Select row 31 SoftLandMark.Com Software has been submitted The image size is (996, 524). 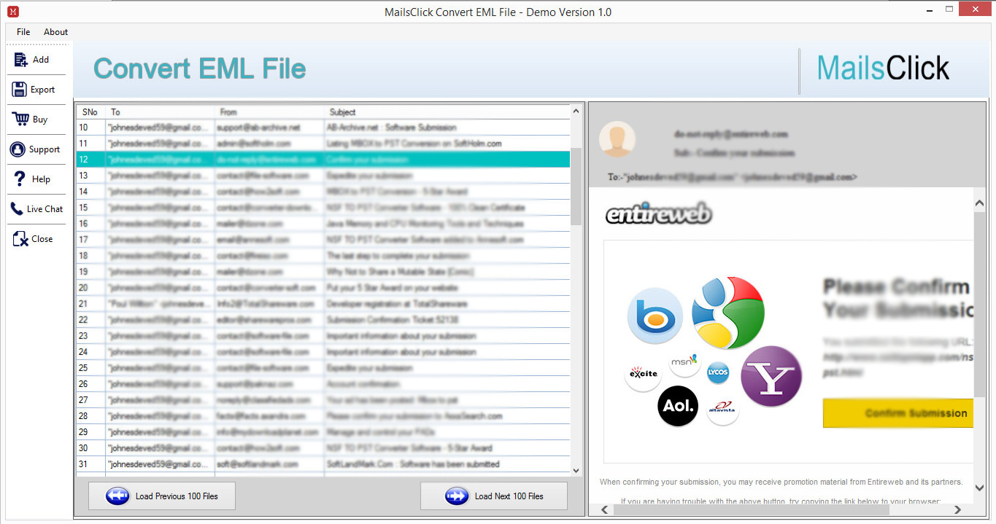point(323,464)
